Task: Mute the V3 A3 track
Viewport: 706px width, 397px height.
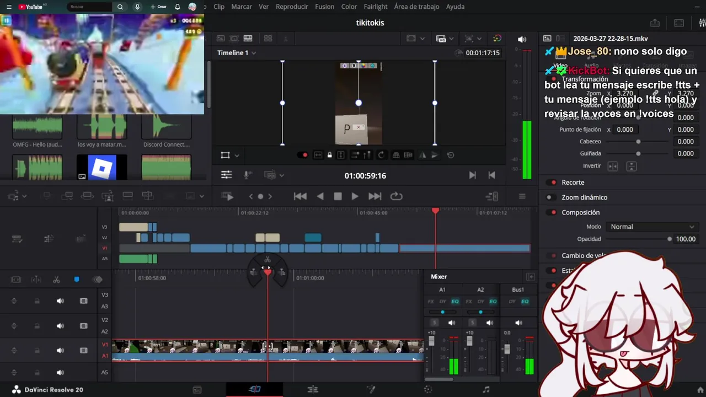Action: (60, 301)
